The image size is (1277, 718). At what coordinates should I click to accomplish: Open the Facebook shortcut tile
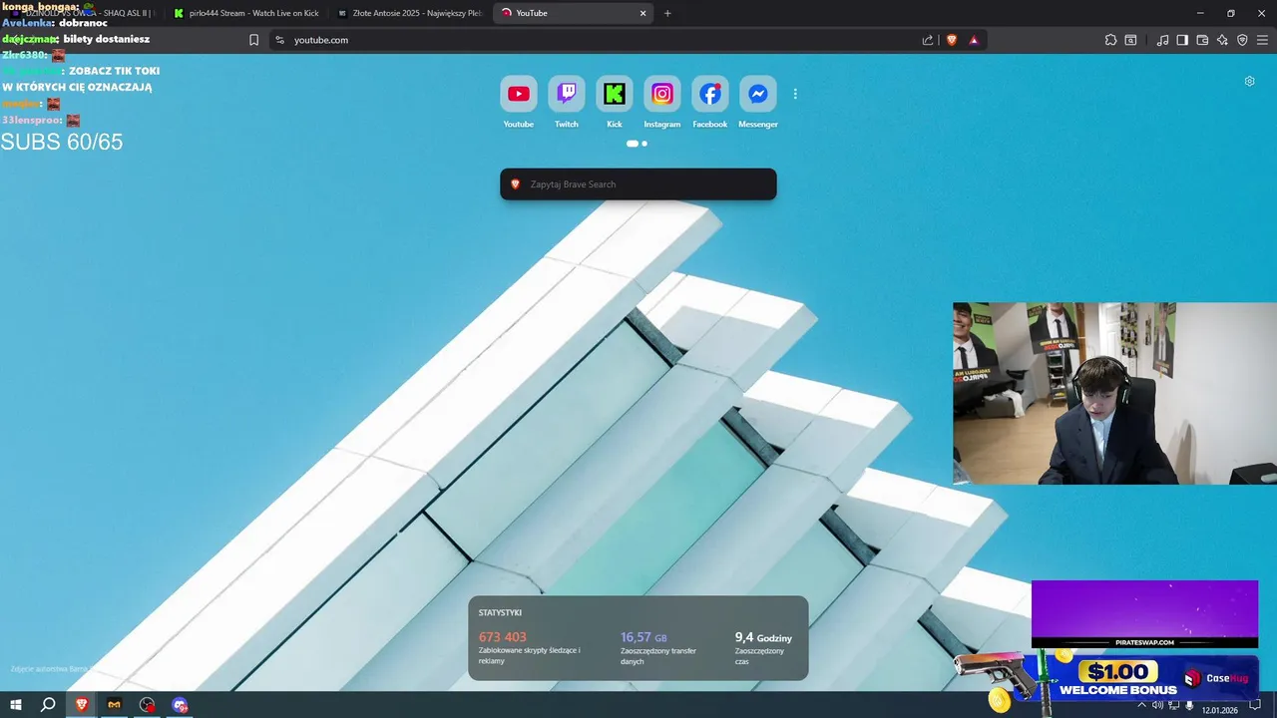tap(710, 102)
